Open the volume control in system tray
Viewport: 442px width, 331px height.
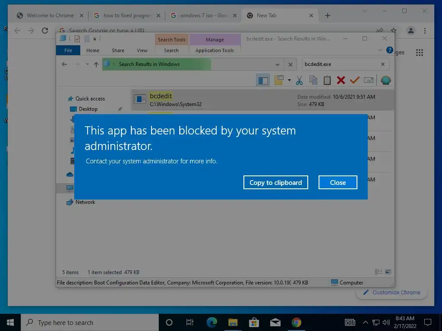pyautogui.click(x=386, y=322)
